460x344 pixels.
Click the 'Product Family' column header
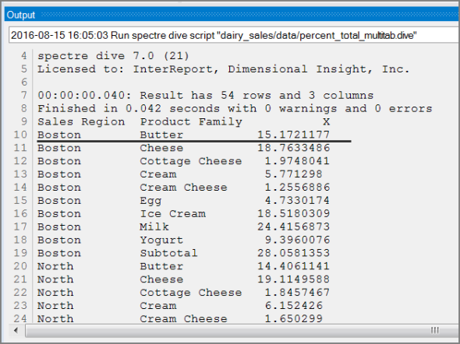191,121
